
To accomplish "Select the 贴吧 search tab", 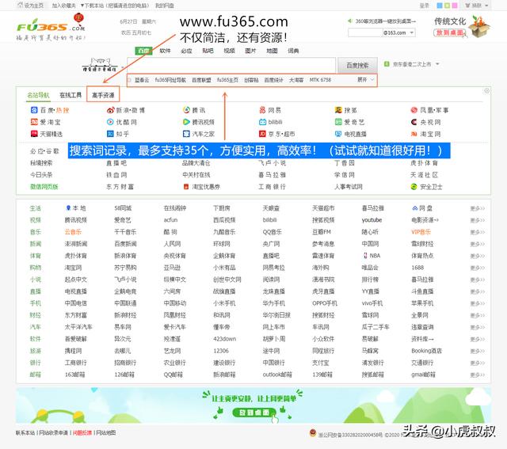I will click(x=208, y=51).
